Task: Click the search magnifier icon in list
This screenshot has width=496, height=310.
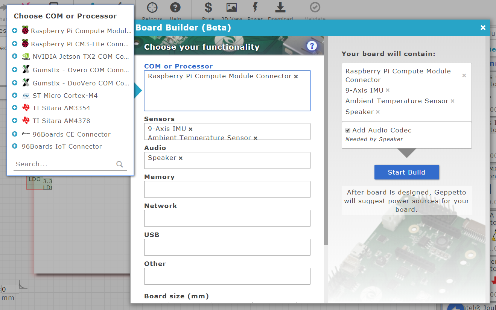Action: click(120, 164)
